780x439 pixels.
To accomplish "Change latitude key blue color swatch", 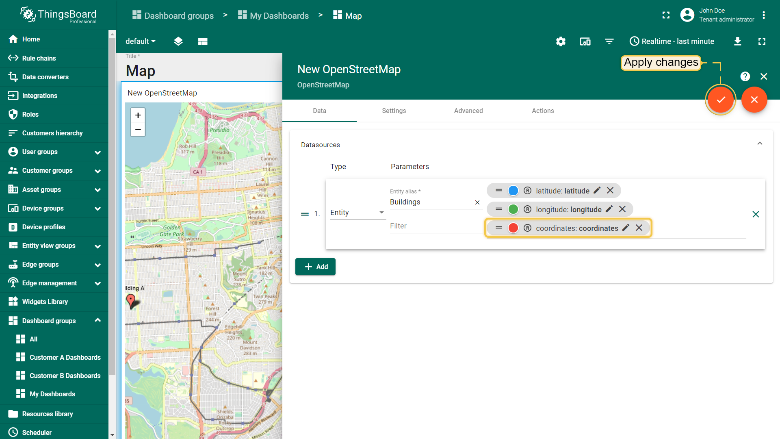I will tap(513, 191).
